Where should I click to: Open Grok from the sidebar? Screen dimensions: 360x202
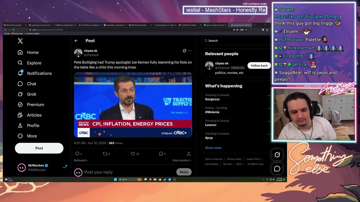click(x=27, y=94)
